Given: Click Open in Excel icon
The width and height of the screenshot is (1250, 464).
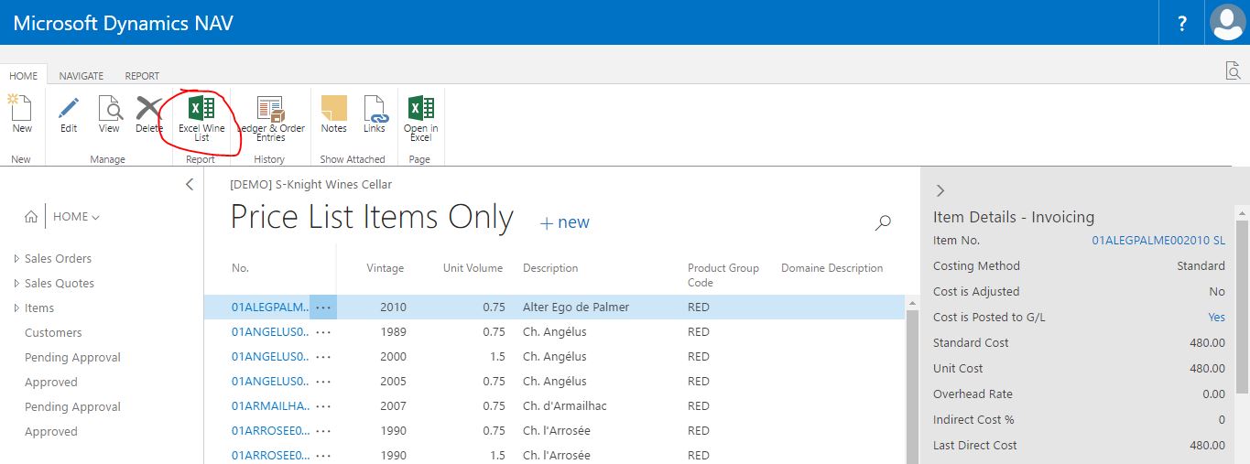Looking at the screenshot, I should [421, 108].
